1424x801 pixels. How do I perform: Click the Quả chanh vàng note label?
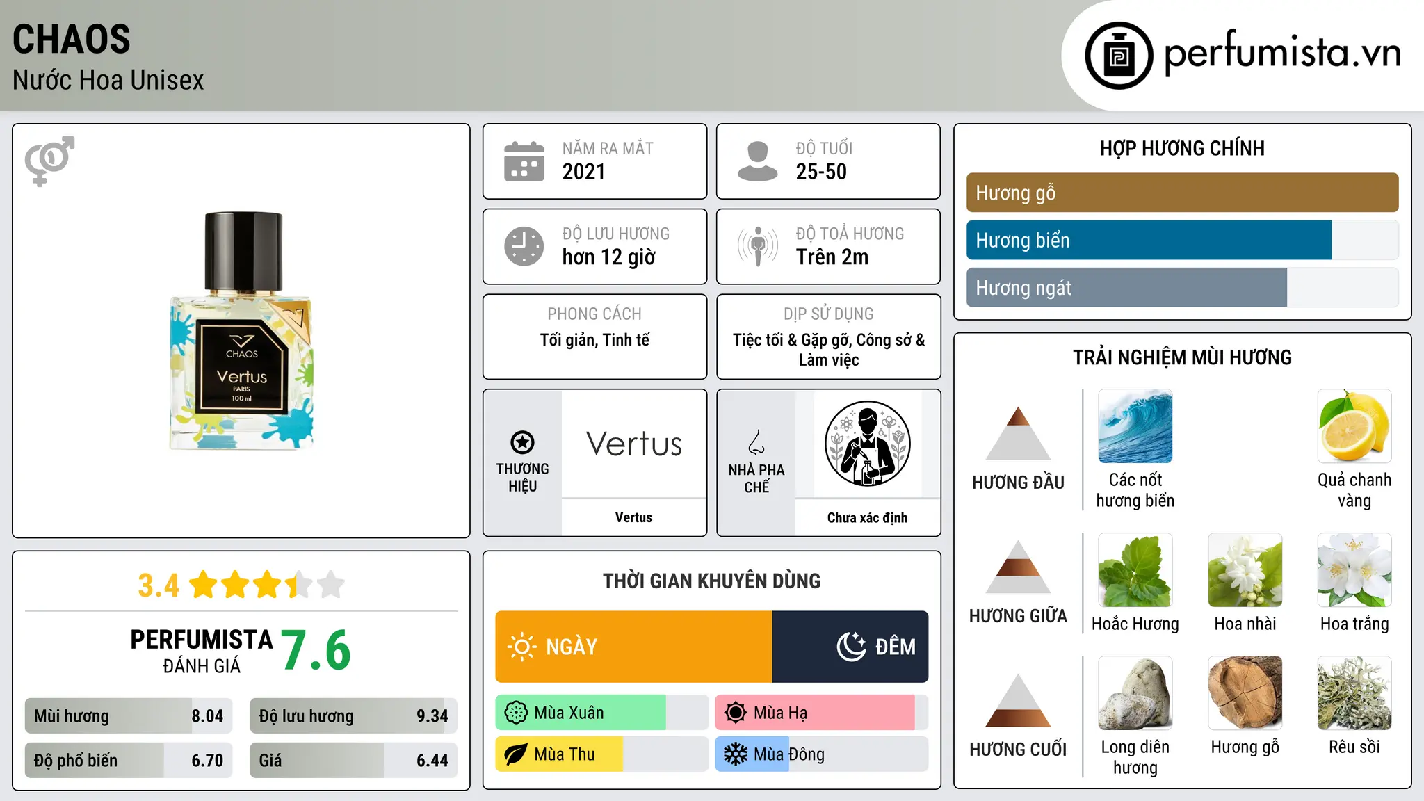[1354, 490]
